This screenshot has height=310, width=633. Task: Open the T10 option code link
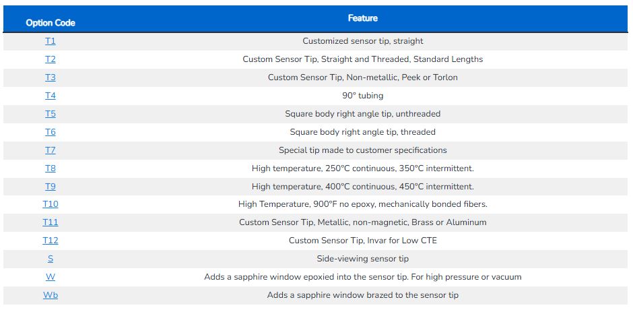pyautogui.click(x=51, y=204)
